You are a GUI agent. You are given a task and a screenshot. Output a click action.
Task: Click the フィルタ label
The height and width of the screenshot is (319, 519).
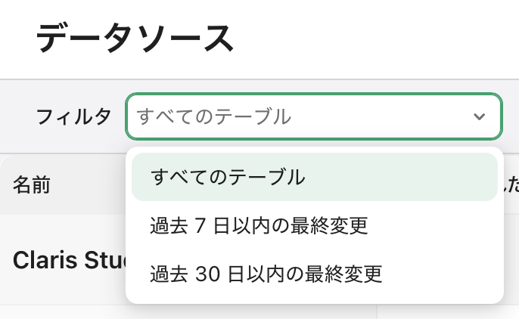pos(73,116)
